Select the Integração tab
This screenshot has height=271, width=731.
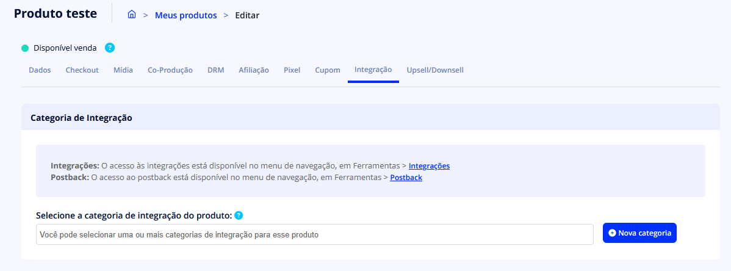[x=373, y=70]
